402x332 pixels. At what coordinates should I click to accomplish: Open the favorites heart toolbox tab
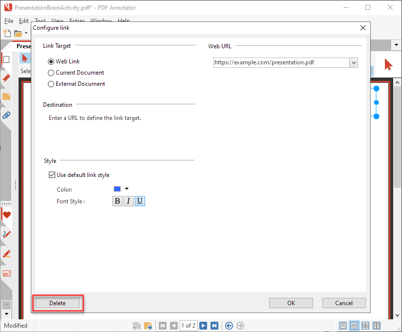coord(7,215)
